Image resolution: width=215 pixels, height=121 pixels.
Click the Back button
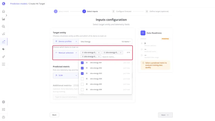[x=54, y=115]
